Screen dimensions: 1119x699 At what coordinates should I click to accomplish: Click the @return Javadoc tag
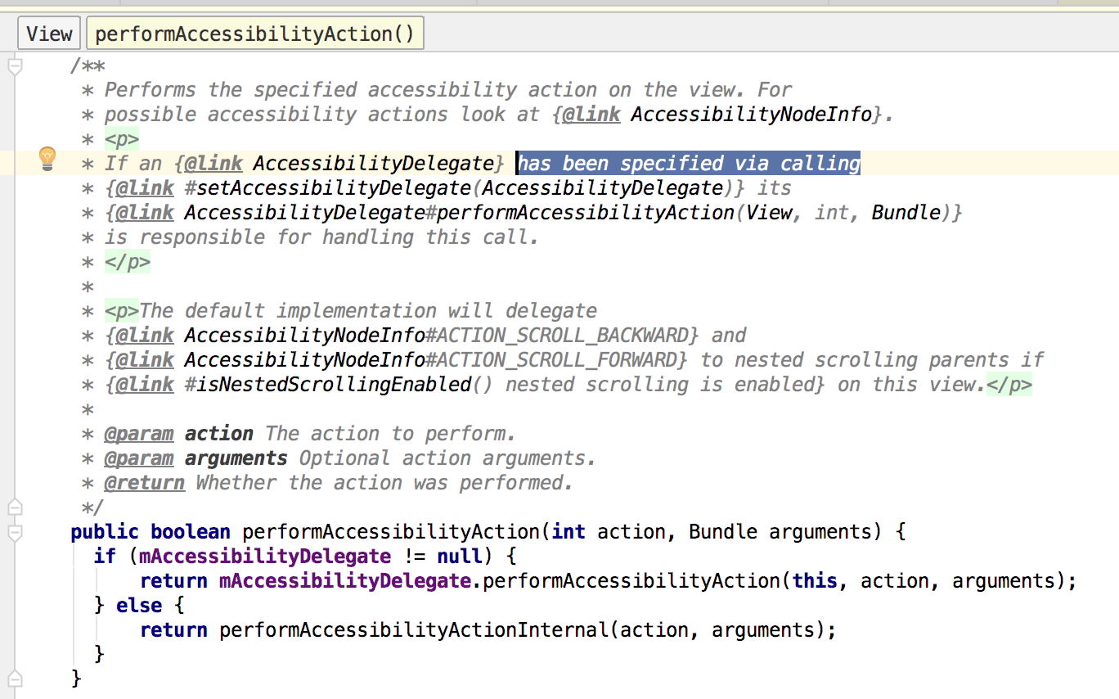145,483
